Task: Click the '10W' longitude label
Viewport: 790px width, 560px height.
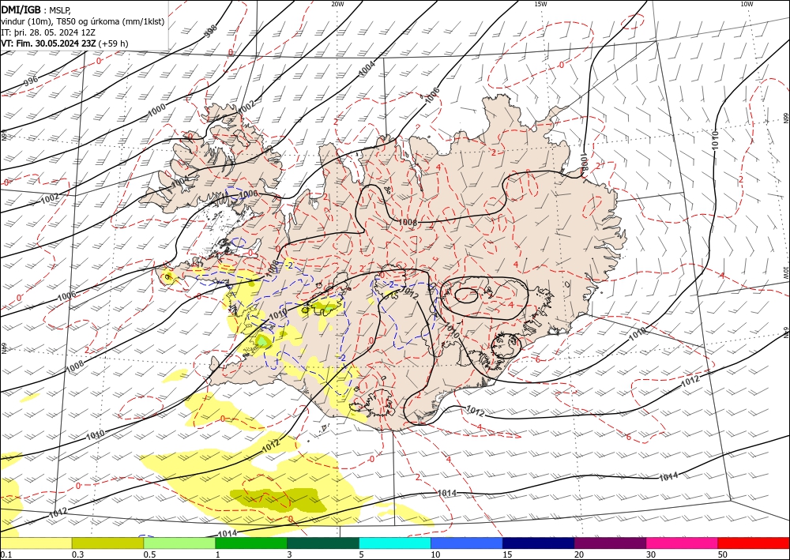Action: (x=747, y=4)
